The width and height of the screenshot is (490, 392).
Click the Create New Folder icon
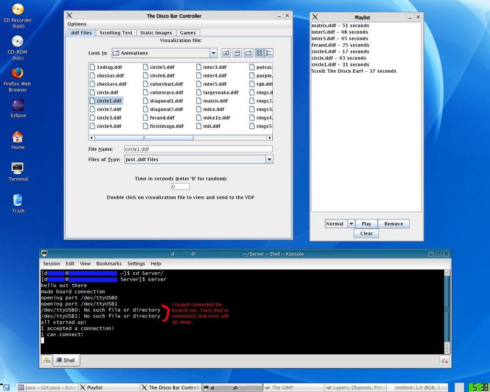tap(248, 53)
